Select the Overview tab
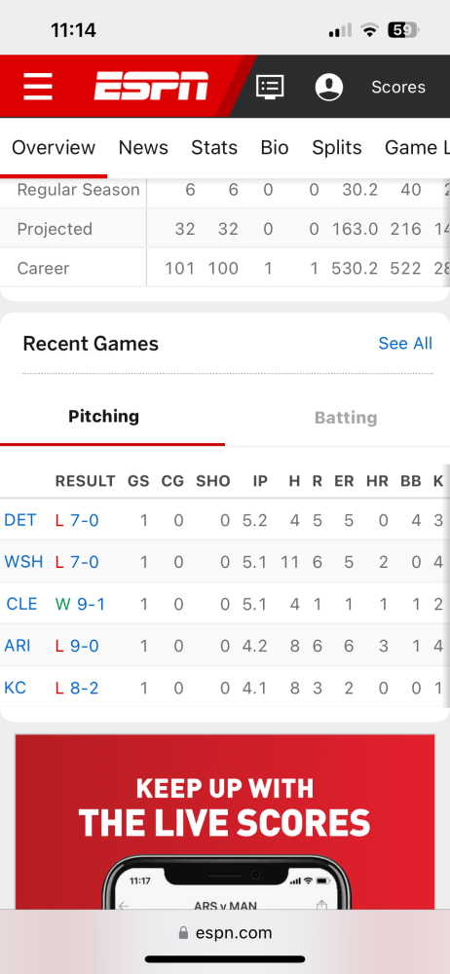The image size is (450, 974). (x=54, y=147)
